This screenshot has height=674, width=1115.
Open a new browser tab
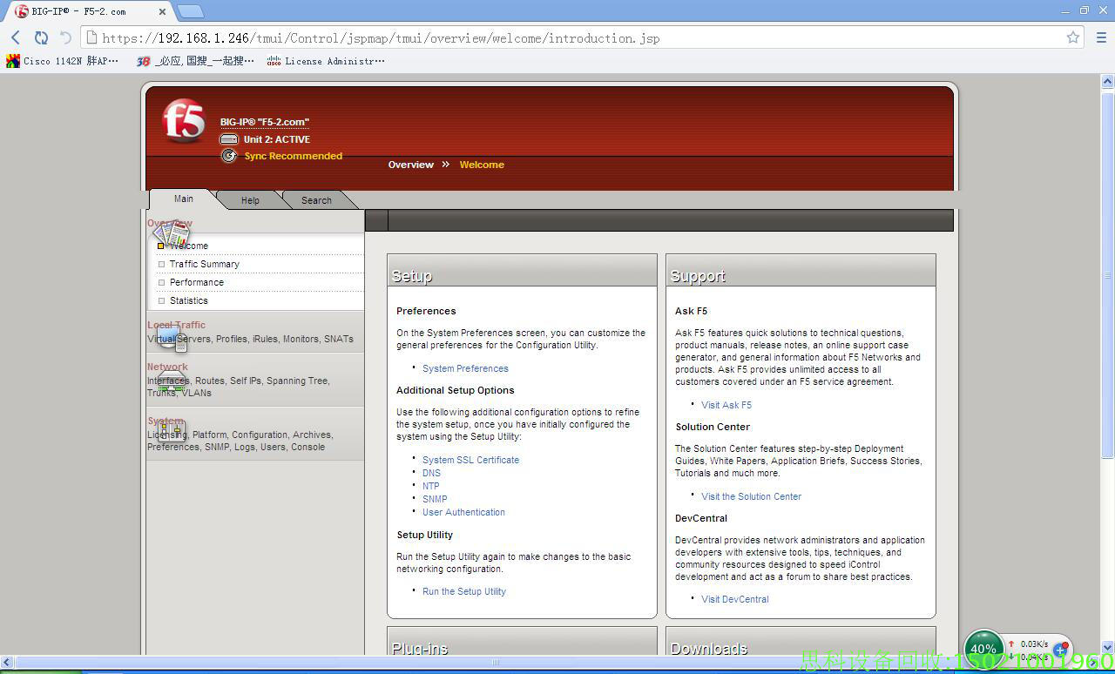coord(191,11)
